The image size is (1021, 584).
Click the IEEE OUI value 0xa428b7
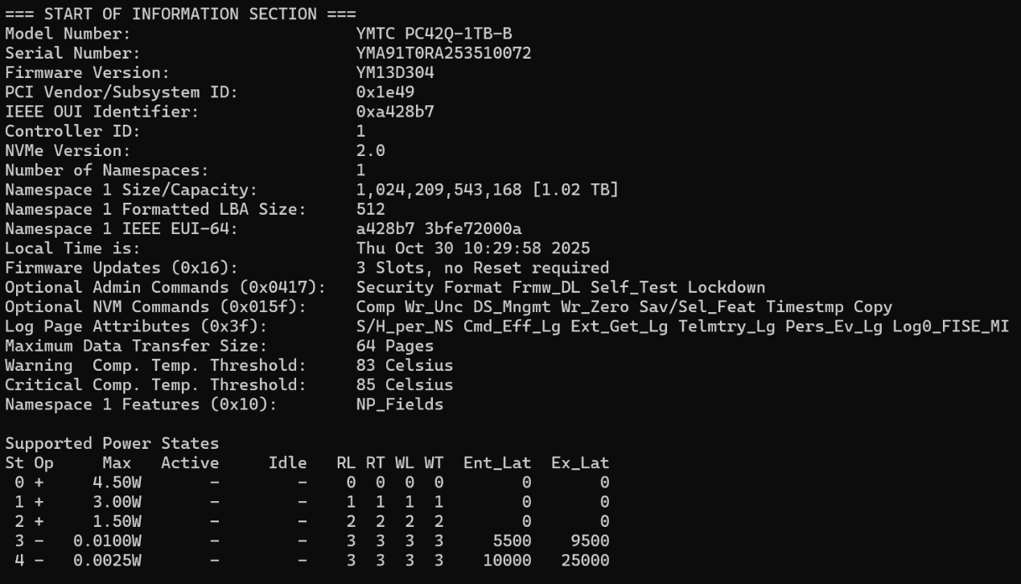coord(395,112)
